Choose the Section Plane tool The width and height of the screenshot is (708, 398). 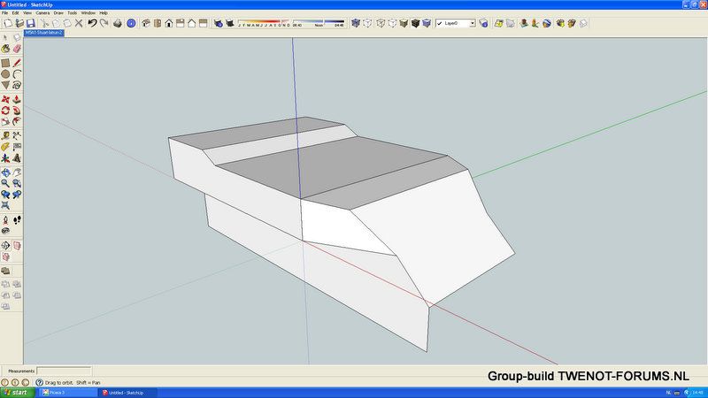[x=5, y=246]
